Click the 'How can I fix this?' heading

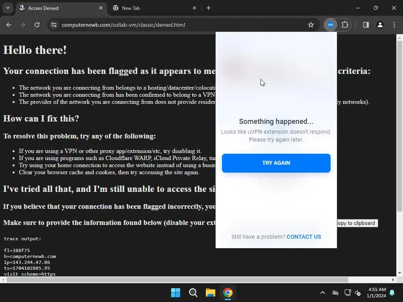coord(41,118)
